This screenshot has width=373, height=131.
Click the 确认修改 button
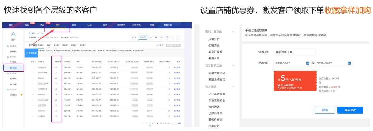pos(350,110)
